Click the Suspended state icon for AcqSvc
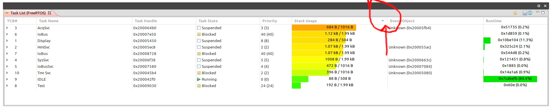 click(199, 28)
